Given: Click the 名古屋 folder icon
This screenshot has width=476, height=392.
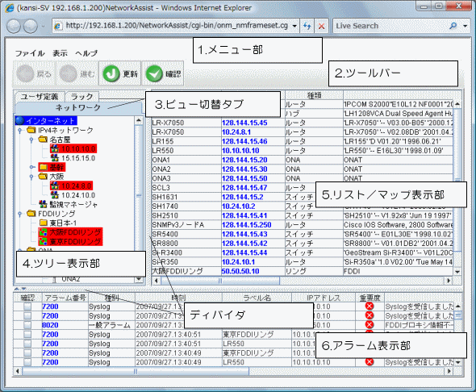Looking at the screenshot, I should point(43,140).
